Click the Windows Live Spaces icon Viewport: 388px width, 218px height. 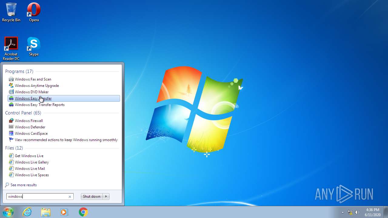pos(11,175)
